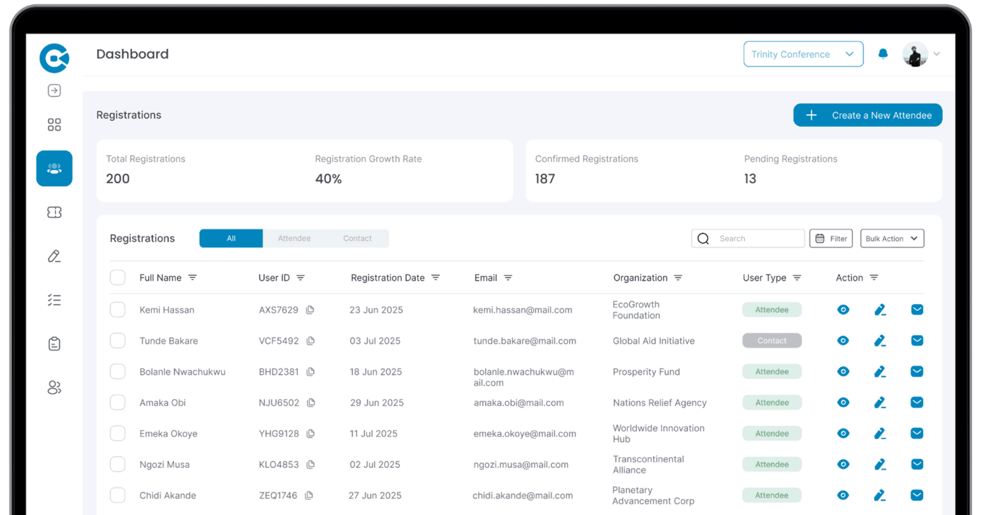
Task: Select the header checkbox to choose all registrations
Action: point(117,278)
